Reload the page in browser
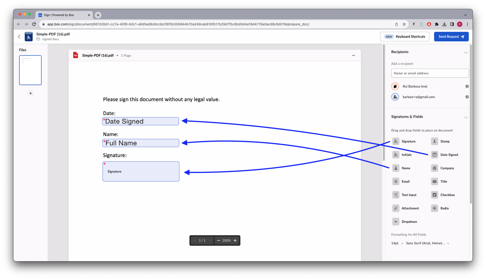The width and height of the screenshot is (486, 279). 34,24
